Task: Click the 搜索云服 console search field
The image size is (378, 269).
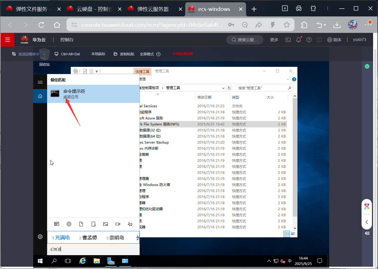Action: click(244, 40)
